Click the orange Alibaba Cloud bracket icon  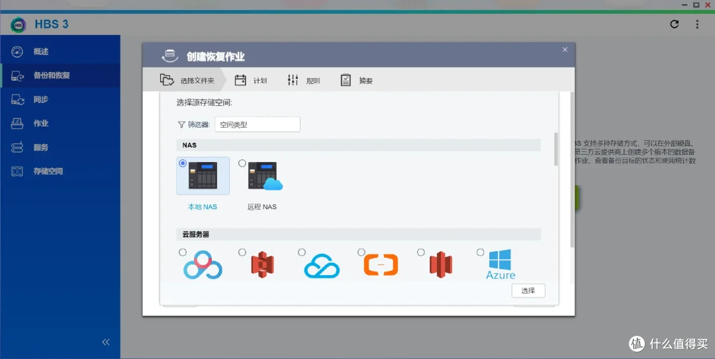[x=381, y=264]
